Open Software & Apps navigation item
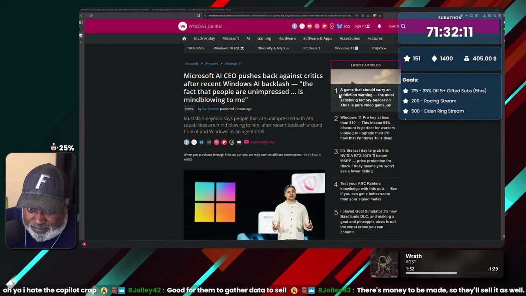The width and height of the screenshot is (526, 296). pyautogui.click(x=318, y=38)
